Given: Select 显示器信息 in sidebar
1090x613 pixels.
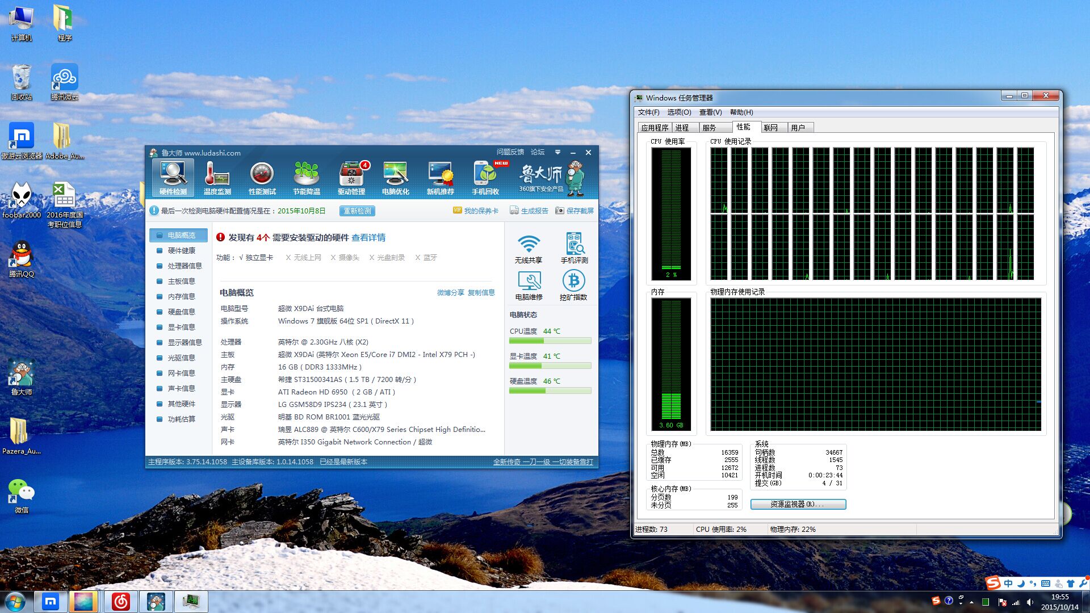Looking at the screenshot, I should (178, 342).
